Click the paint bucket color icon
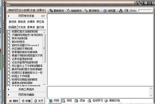The height and width of the screenshot is (104, 155). [x=126, y=11]
